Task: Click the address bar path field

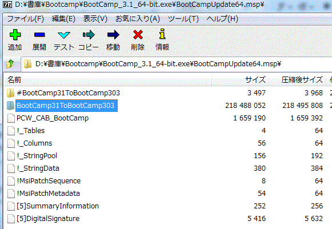Action: pos(177,64)
